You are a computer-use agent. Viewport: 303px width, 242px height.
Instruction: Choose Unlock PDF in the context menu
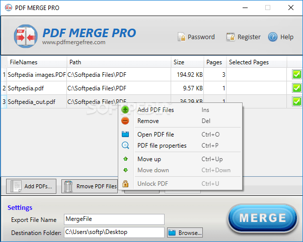(x=180, y=184)
